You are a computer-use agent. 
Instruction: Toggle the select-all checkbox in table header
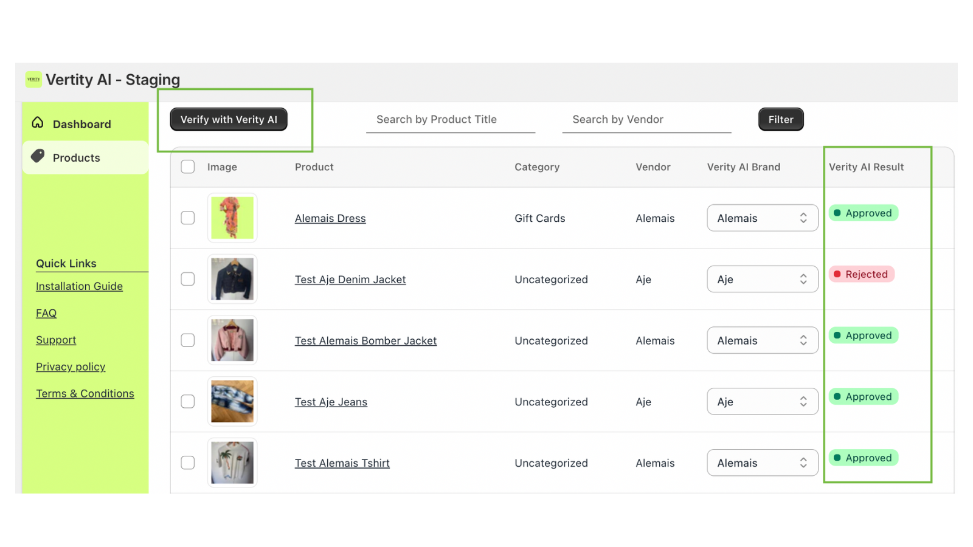(188, 167)
